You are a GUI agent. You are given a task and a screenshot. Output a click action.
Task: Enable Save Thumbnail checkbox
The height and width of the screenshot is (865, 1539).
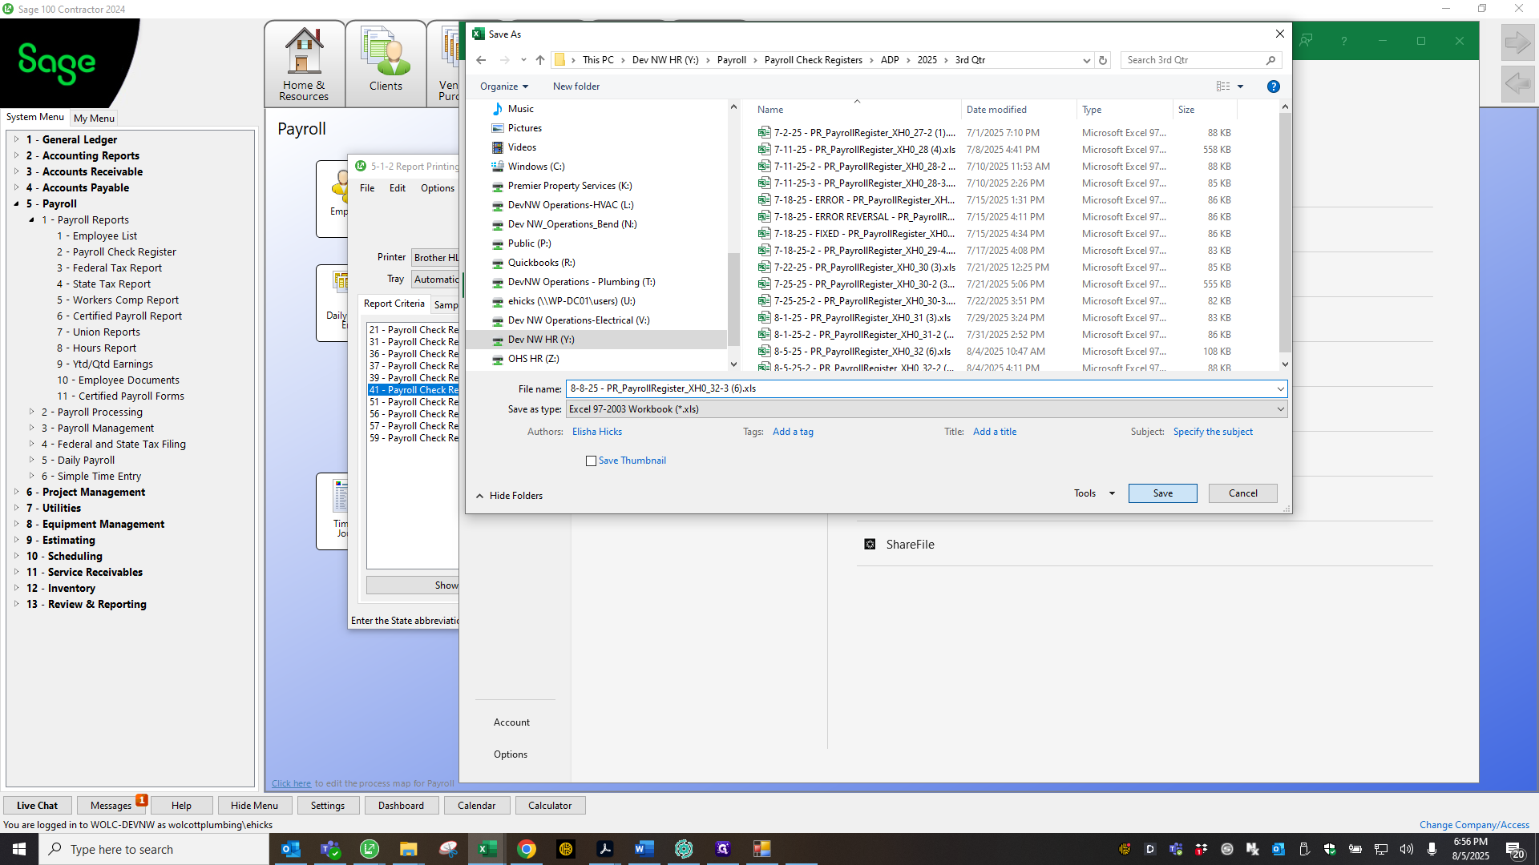[x=591, y=461]
